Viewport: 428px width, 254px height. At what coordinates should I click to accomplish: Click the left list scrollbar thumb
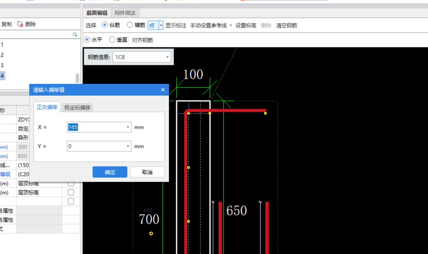click(x=77, y=78)
